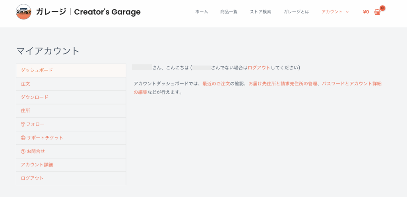407x197 pixels.
Task: Open the 注文 section in sidebar
Action: point(25,84)
